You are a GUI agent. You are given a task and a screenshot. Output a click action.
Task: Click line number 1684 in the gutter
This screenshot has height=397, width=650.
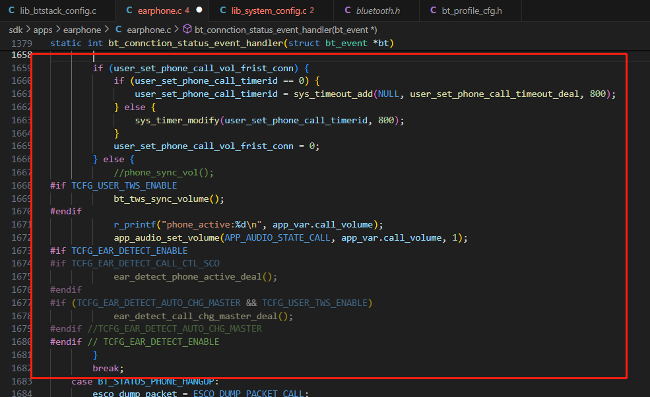pos(22,393)
